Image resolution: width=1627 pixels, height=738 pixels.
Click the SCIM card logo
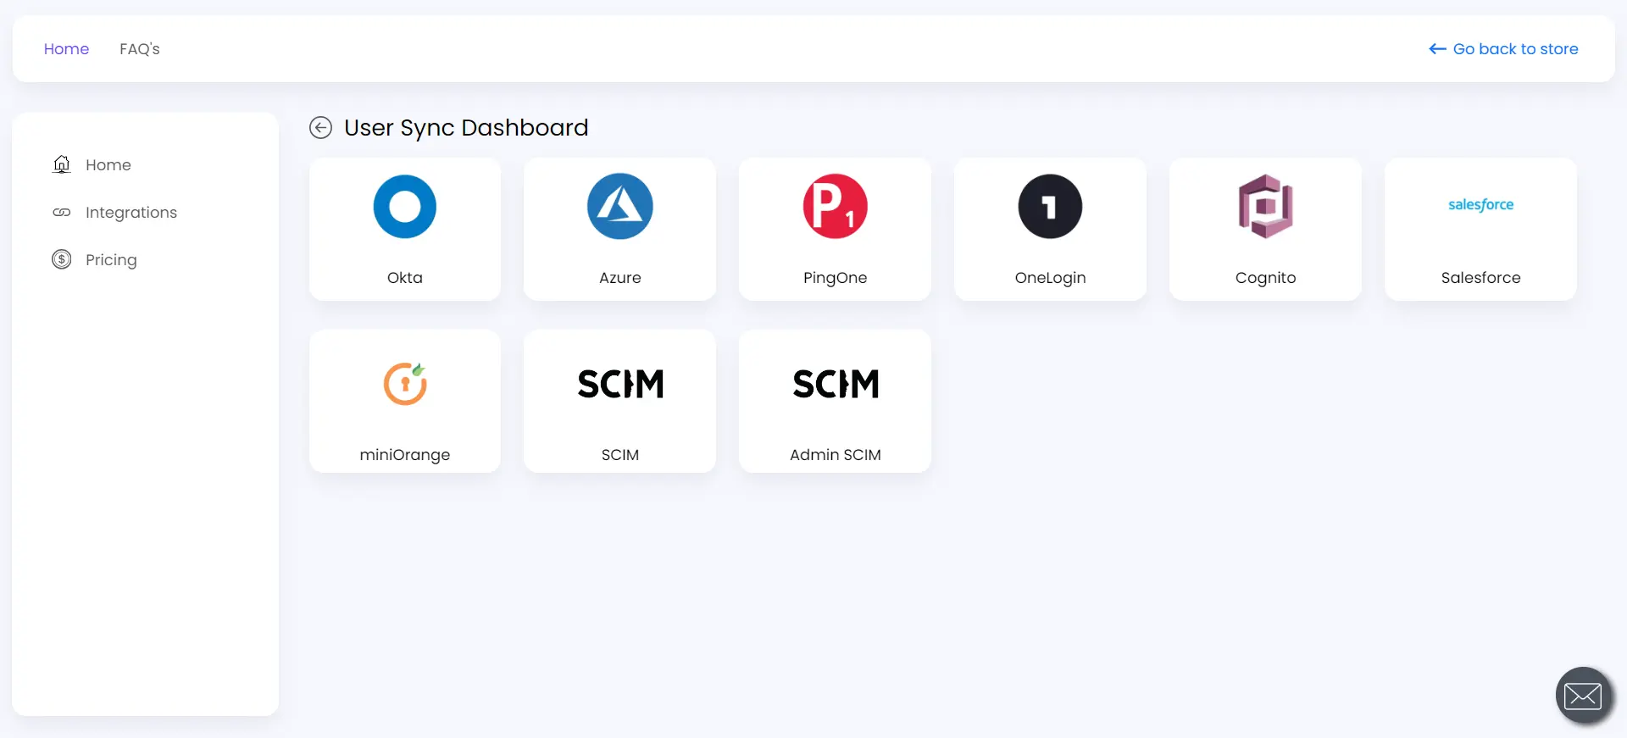pos(620,384)
